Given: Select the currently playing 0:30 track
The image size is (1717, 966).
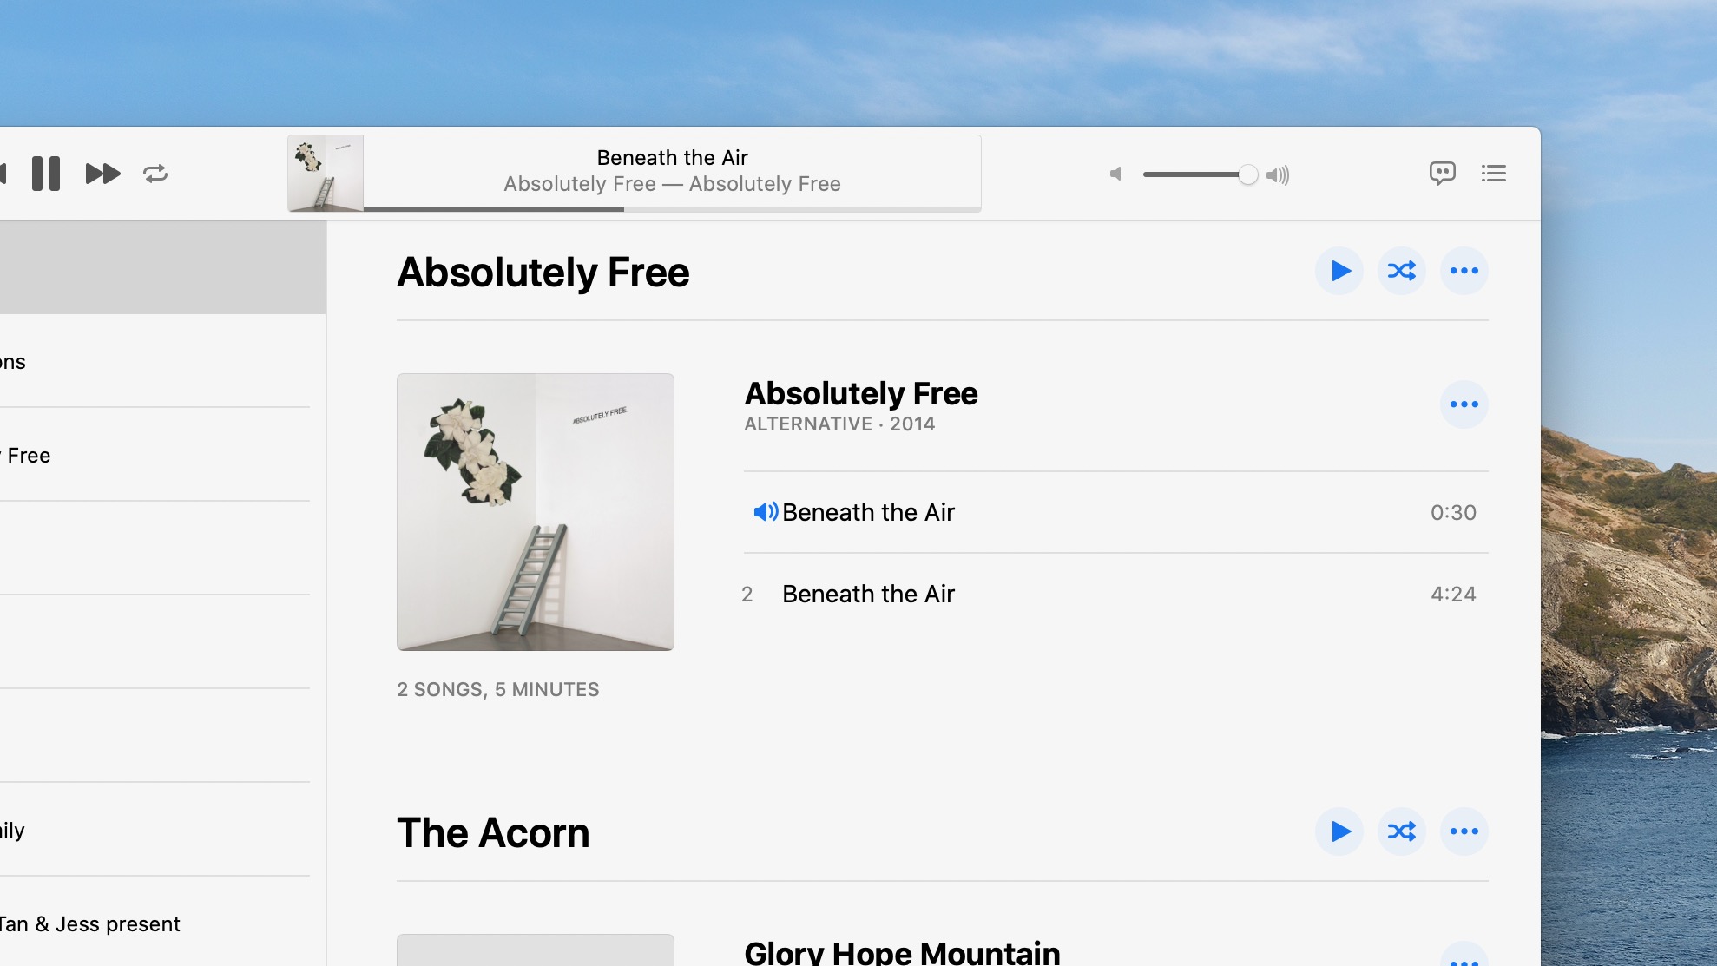Looking at the screenshot, I should point(1116,513).
